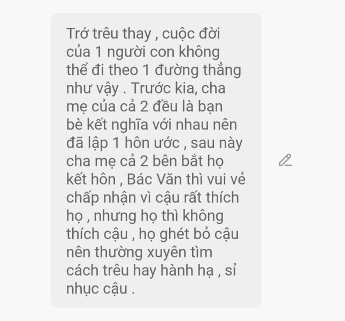
Task: Select the gray message bubble
Action: coord(156,160)
